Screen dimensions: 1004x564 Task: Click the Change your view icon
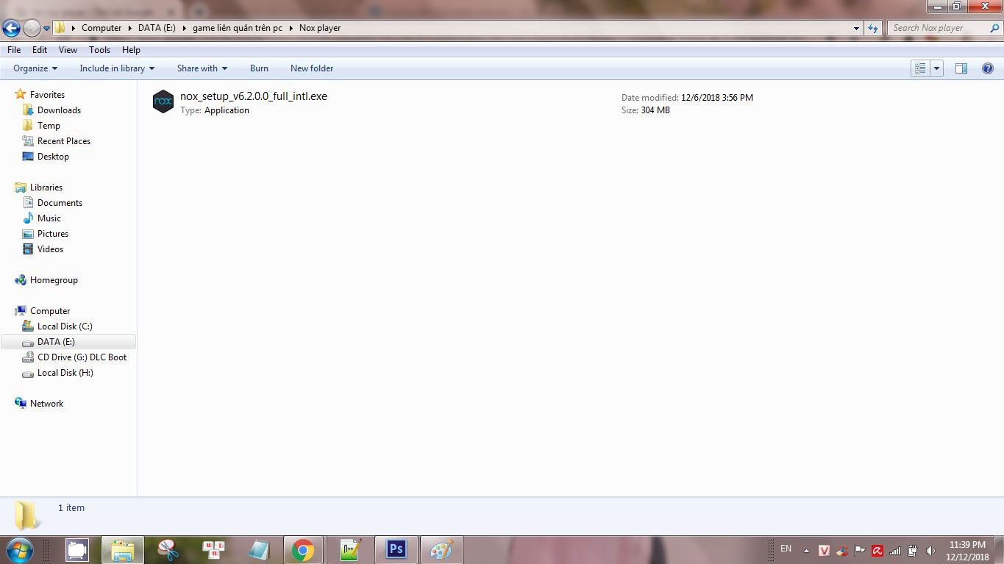pyautogui.click(x=920, y=68)
